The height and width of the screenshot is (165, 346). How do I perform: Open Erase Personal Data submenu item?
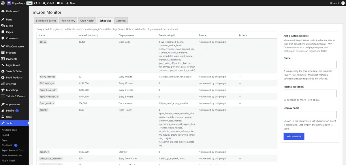(x=12, y=155)
